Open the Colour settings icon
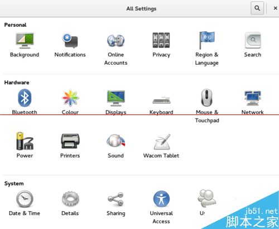The width and height of the screenshot is (279, 229). pyautogui.click(x=70, y=98)
